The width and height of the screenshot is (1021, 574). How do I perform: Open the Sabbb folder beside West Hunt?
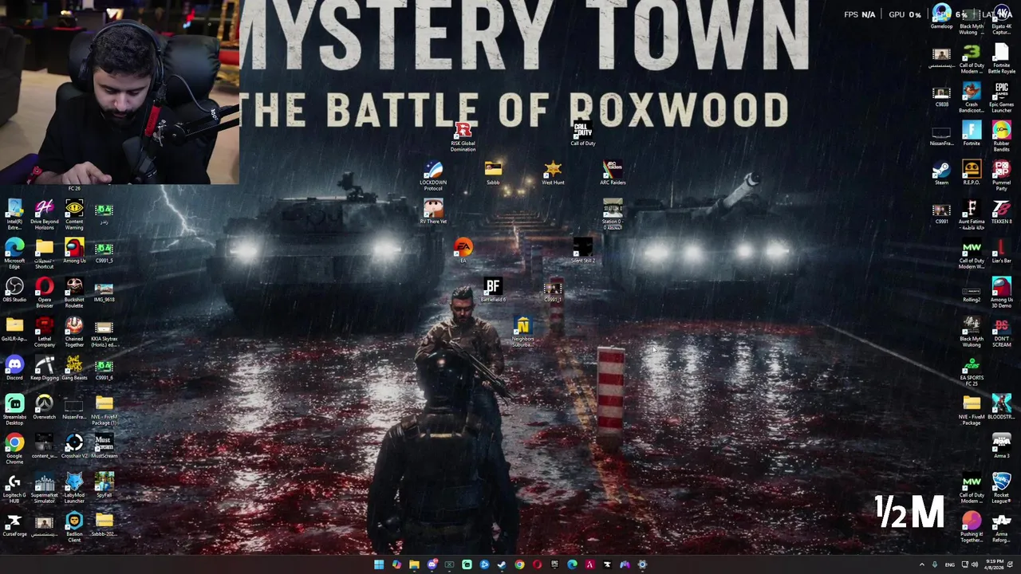point(493,174)
